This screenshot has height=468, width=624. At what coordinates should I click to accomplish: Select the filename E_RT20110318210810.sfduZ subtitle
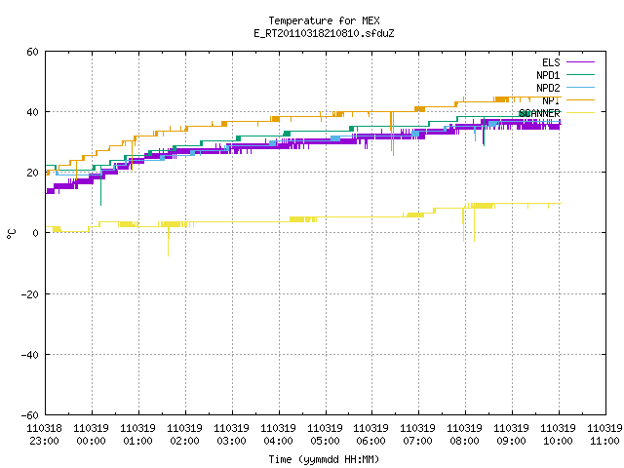pos(325,33)
